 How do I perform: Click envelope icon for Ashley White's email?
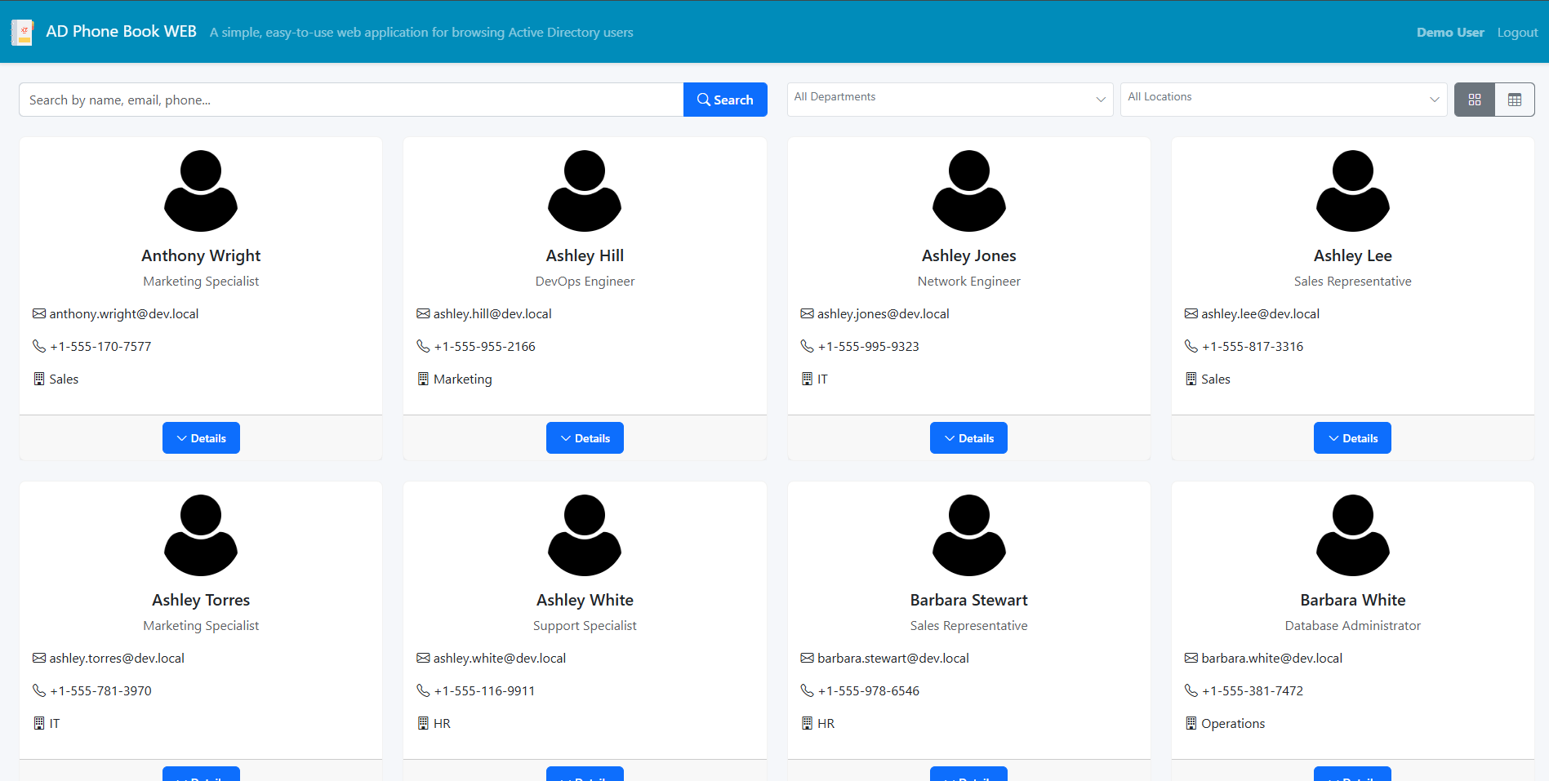coord(423,658)
